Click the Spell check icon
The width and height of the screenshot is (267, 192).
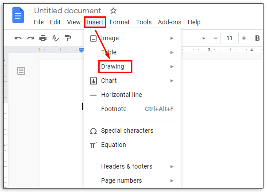point(55,38)
